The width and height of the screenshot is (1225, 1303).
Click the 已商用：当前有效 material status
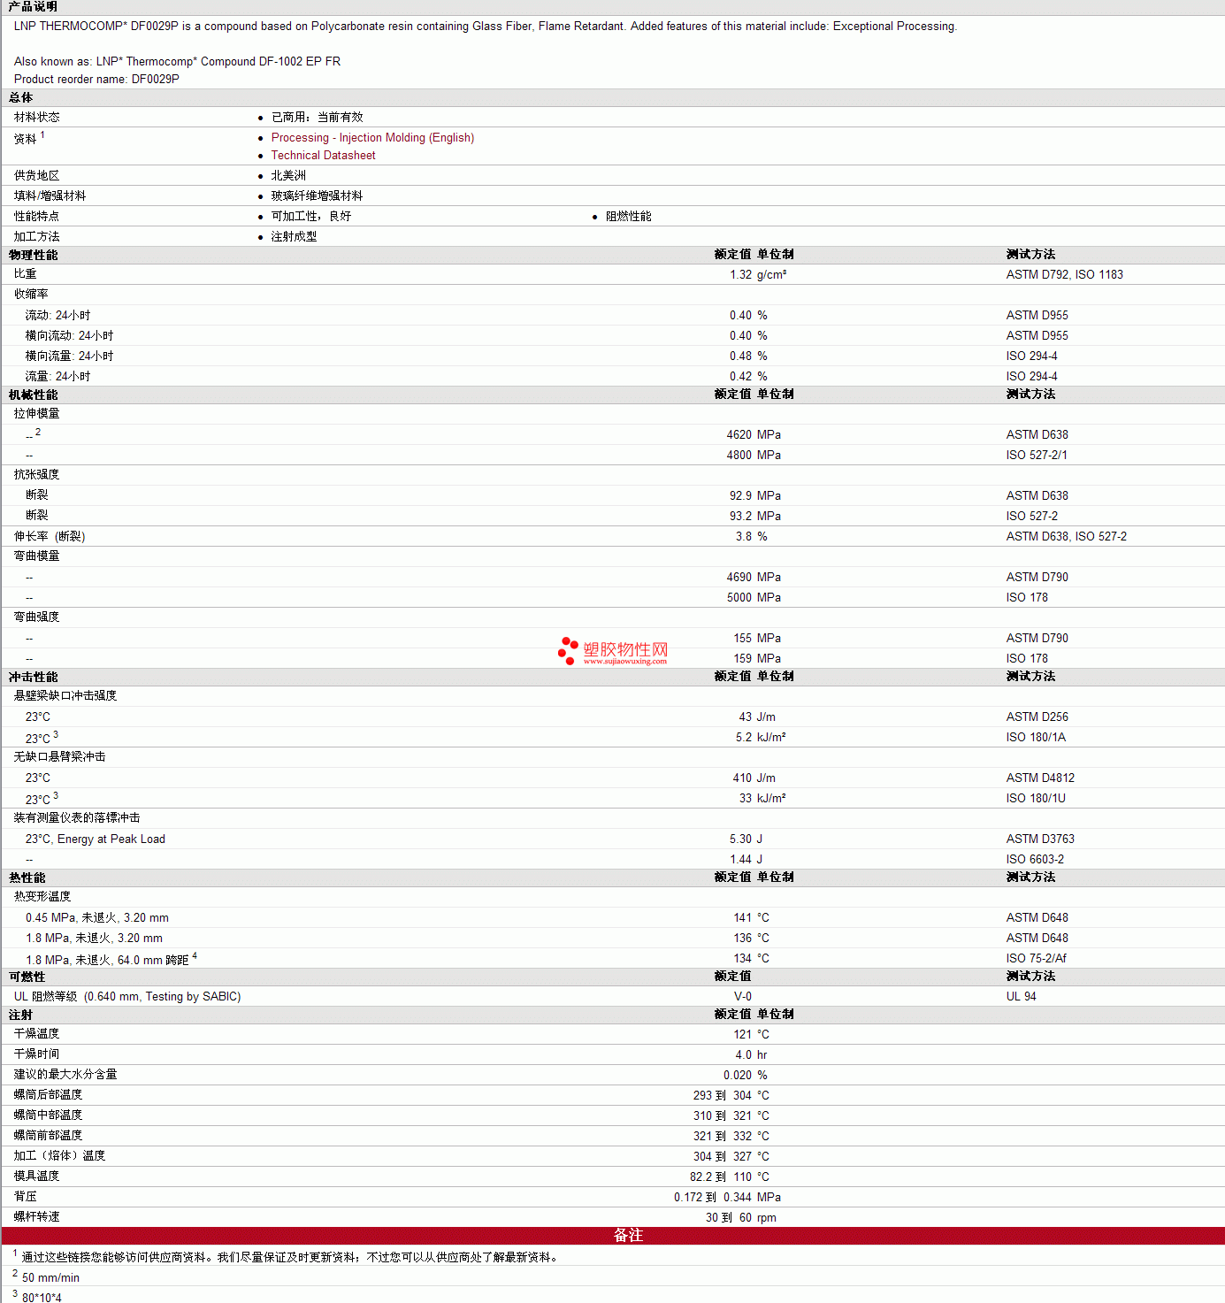[317, 118]
